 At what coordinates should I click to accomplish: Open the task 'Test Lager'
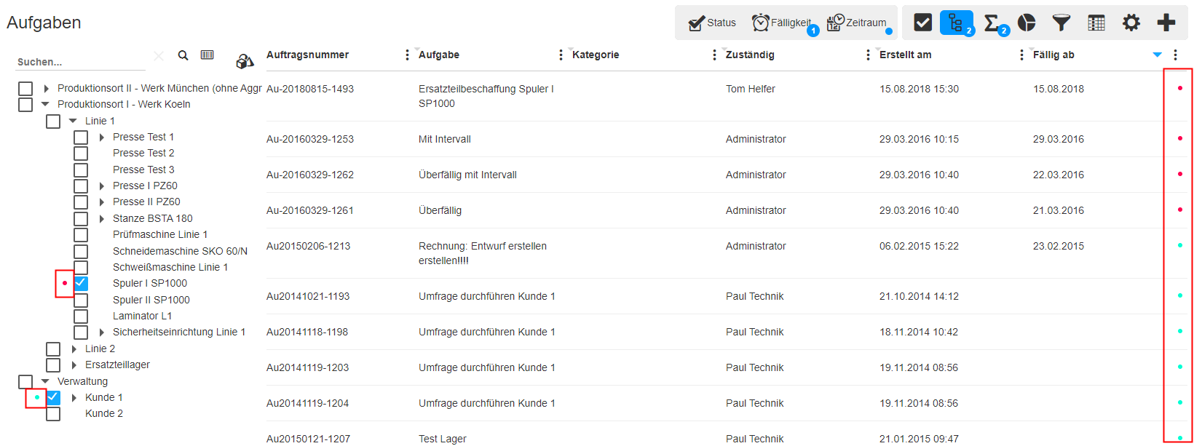[442, 439]
